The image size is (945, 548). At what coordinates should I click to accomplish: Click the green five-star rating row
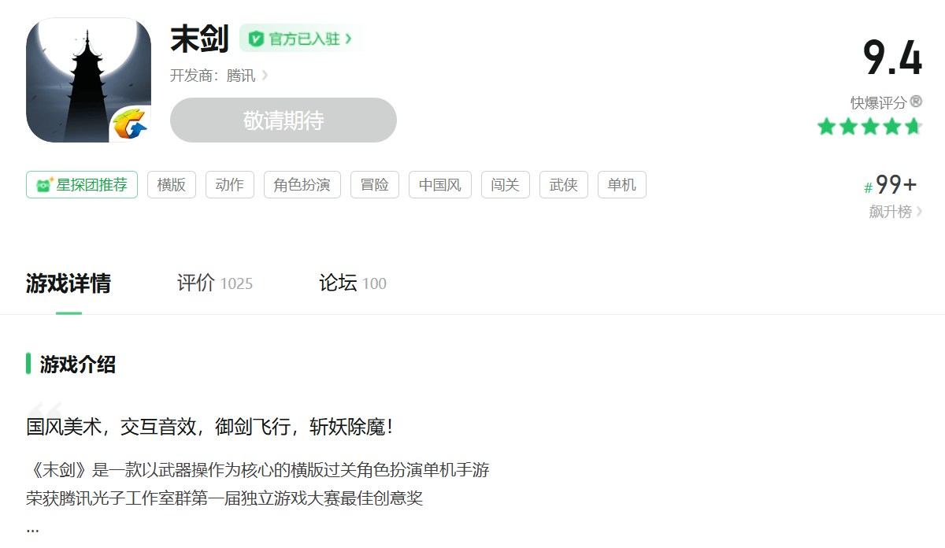[869, 127]
